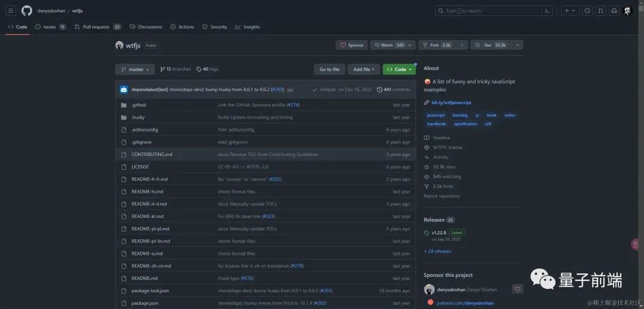Open the Activity link in About
Viewport: 644px width, 309px height.
click(x=436, y=157)
